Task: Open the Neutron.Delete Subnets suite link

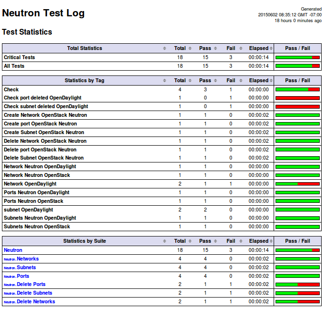Action: click(x=34, y=293)
